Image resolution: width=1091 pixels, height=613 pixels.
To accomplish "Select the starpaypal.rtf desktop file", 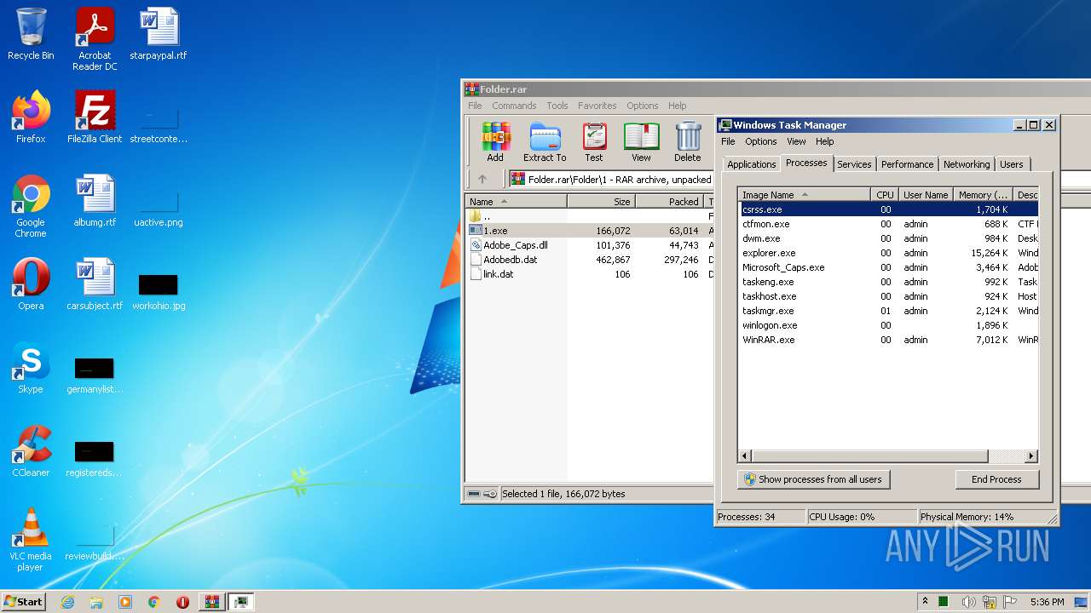I will click(159, 34).
